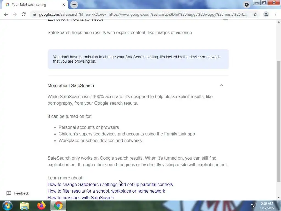Click the forward navigation arrow

[x=15, y=14]
